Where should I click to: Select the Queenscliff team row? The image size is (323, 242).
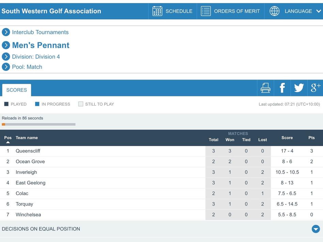click(x=28, y=151)
